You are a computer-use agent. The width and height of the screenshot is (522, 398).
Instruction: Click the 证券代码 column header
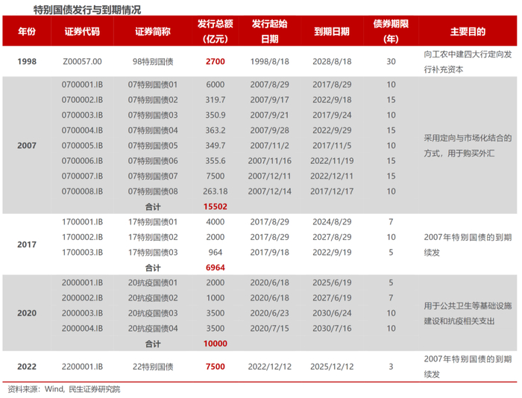click(x=82, y=31)
